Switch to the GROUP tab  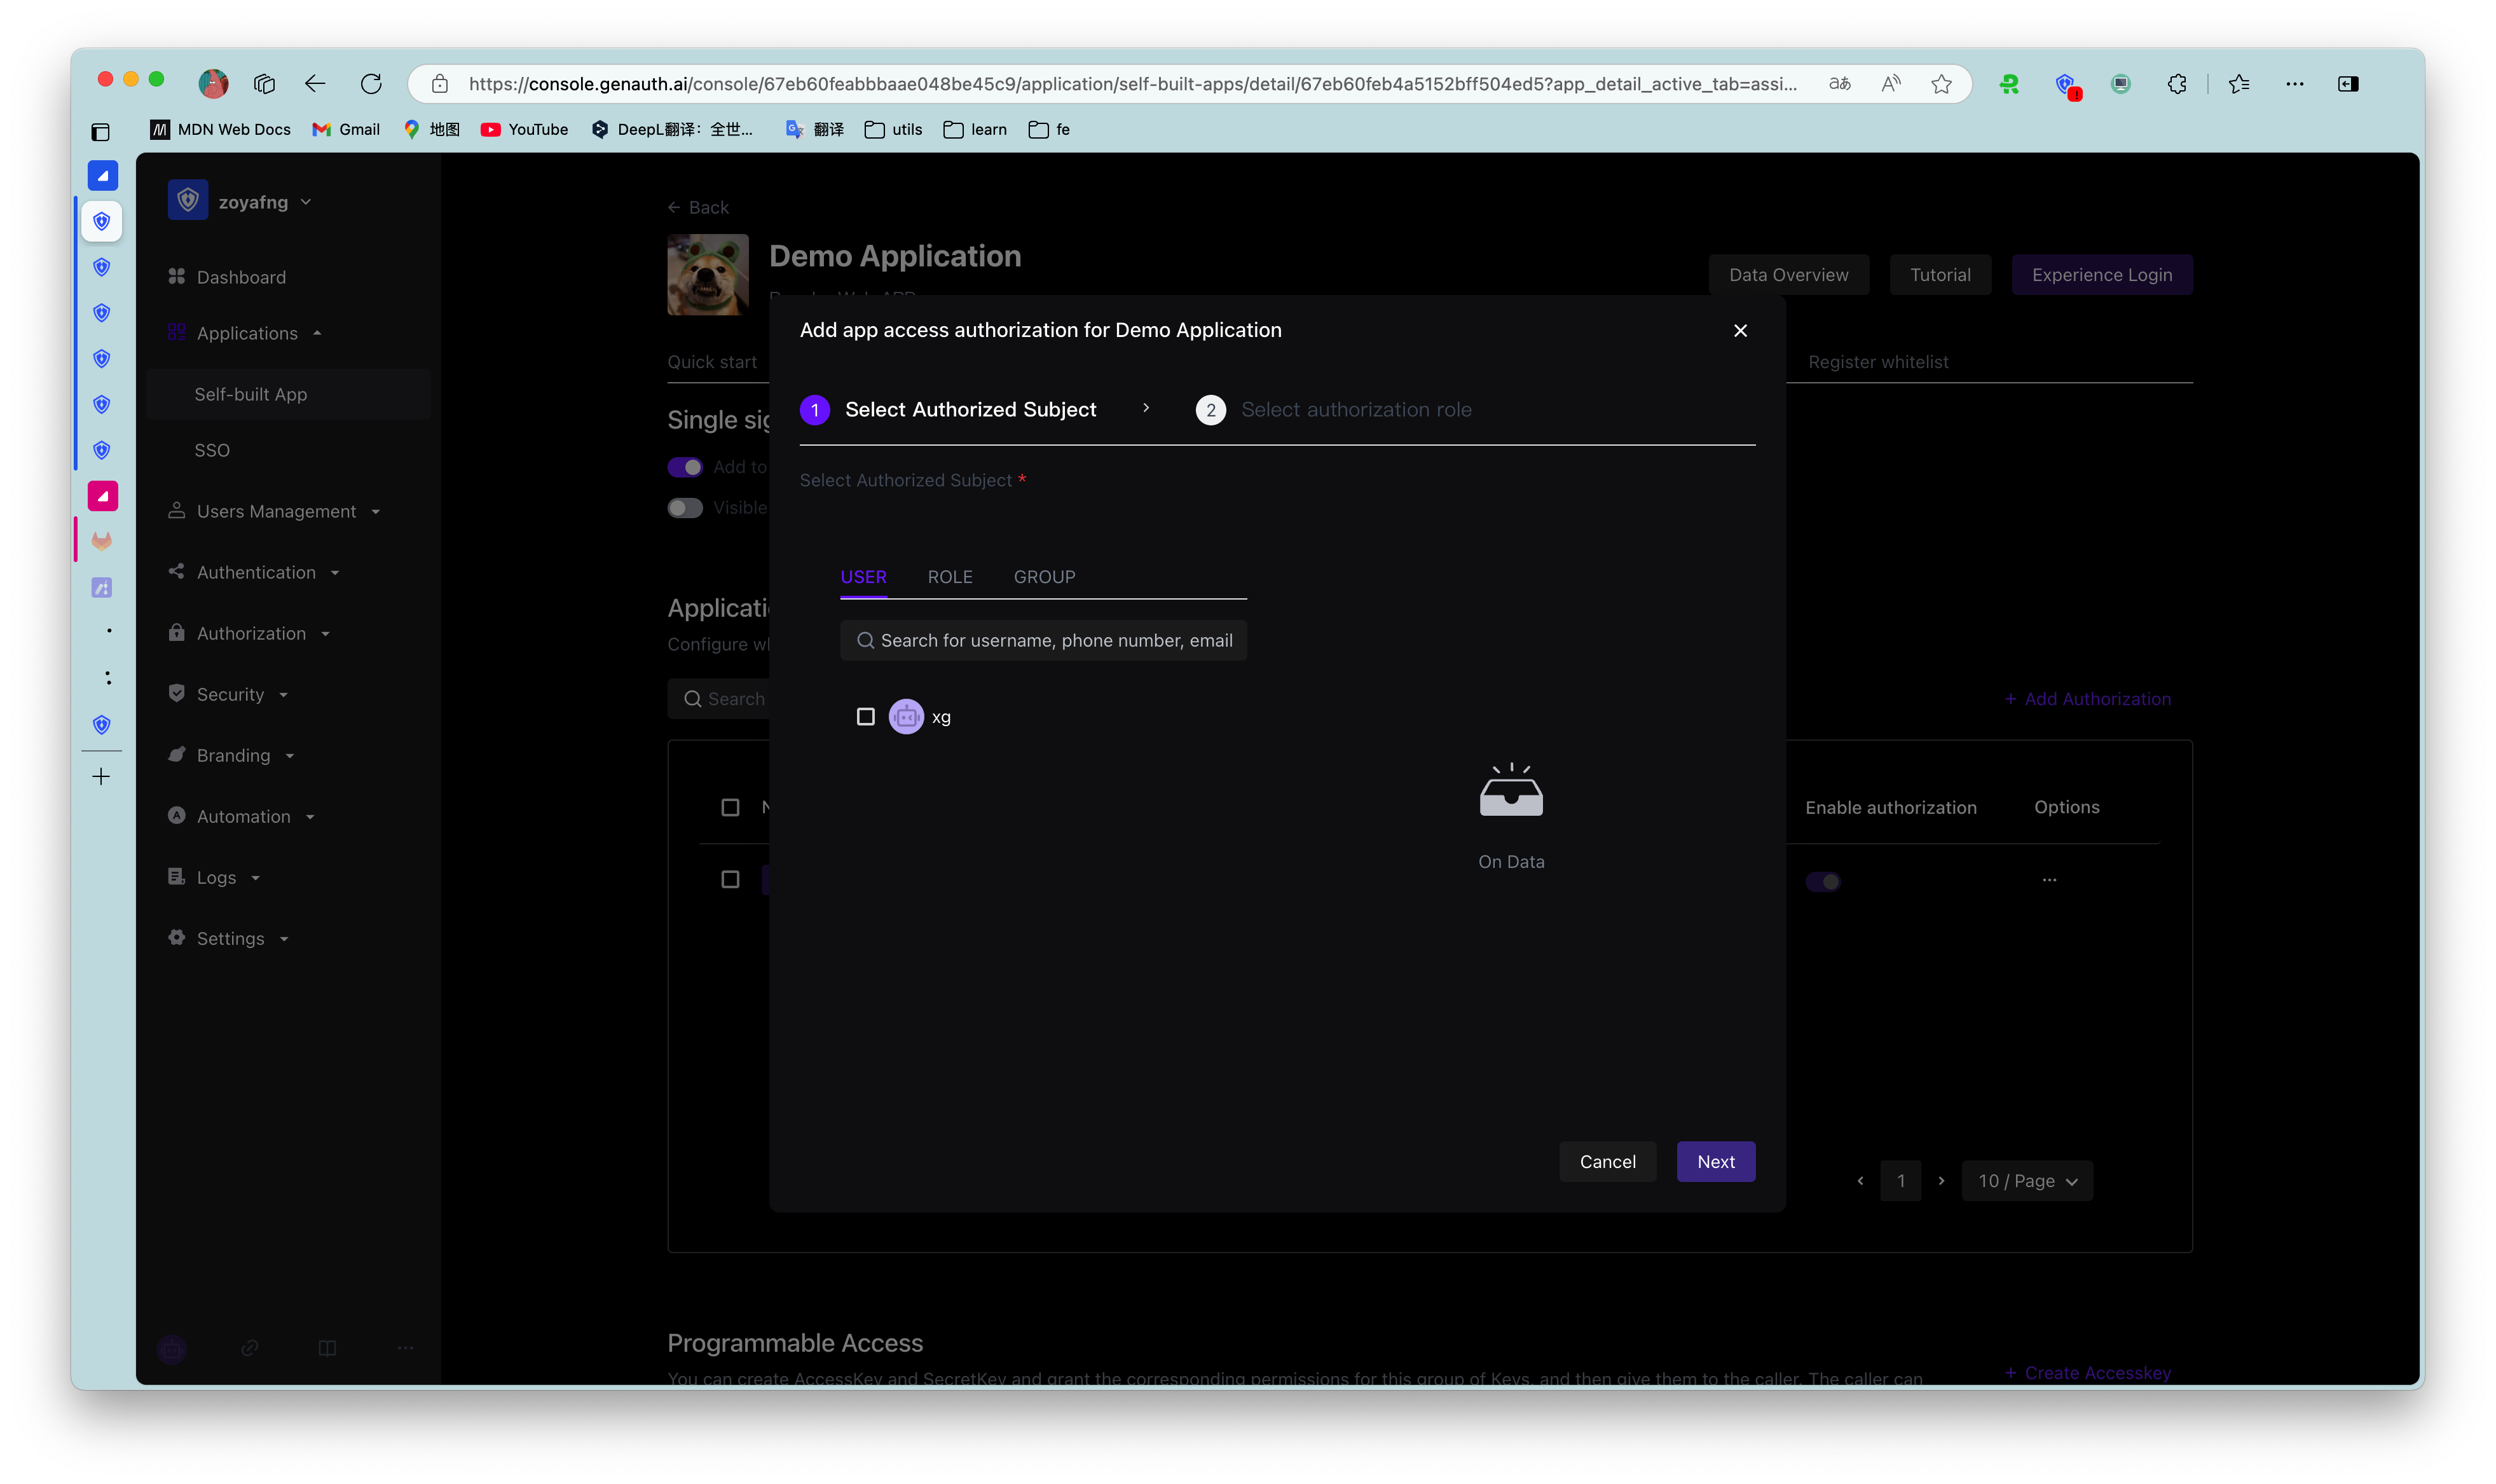(x=1043, y=577)
